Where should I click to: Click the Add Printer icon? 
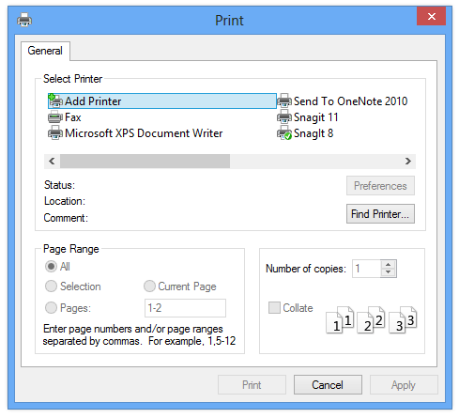click(55, 101)
